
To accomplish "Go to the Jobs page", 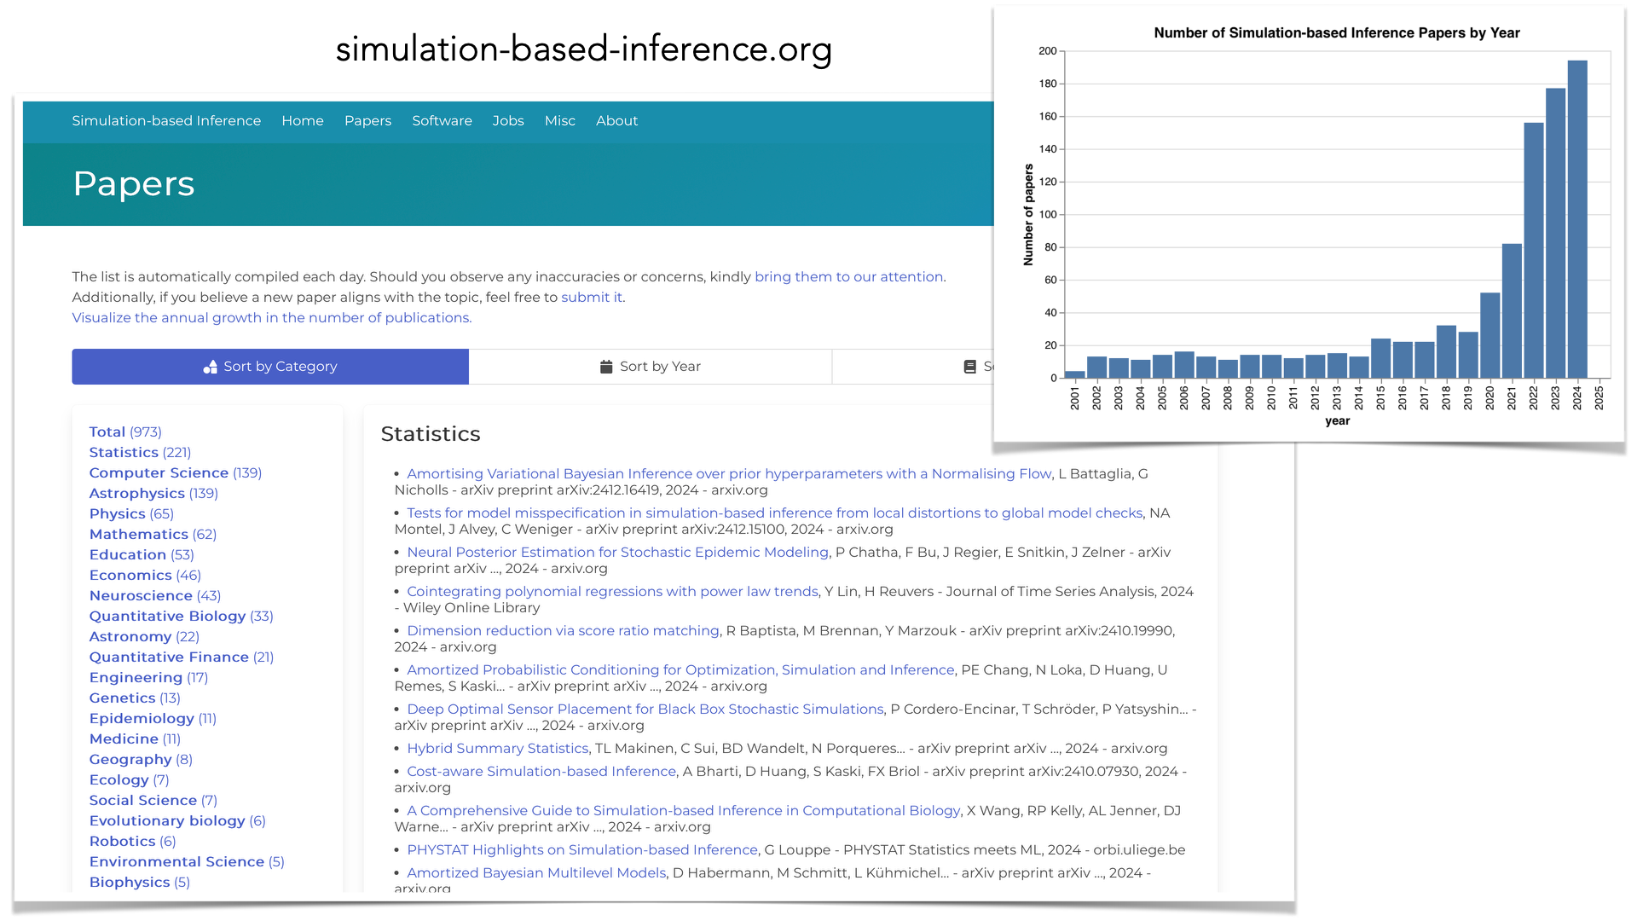I will (x=507, y=121).
